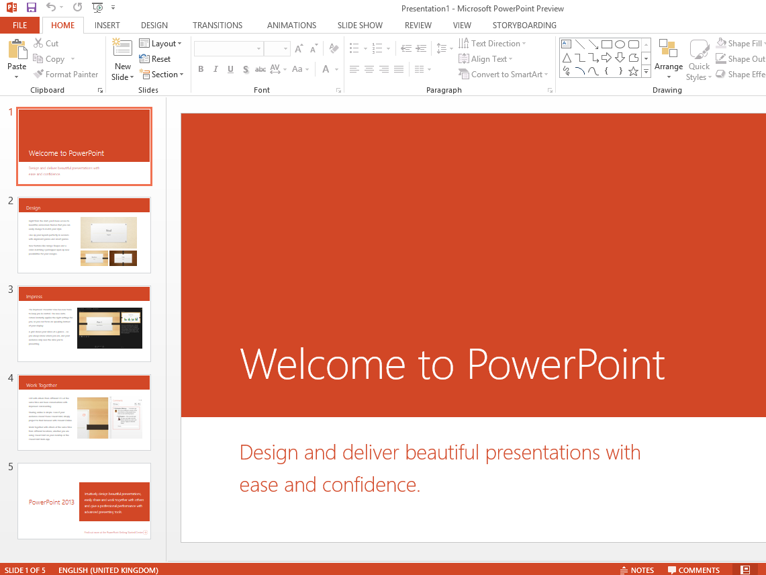766x575 pixels.
Task: Decrease the font size
Action: [x=314, y=48]
